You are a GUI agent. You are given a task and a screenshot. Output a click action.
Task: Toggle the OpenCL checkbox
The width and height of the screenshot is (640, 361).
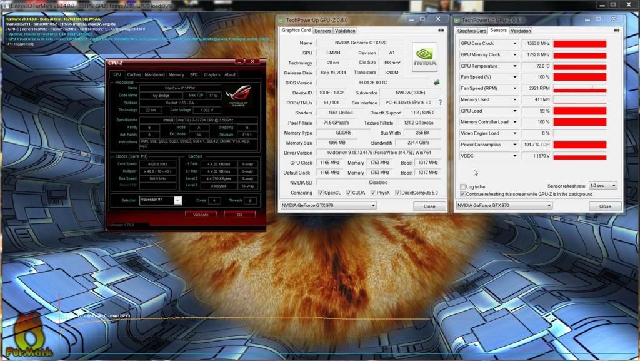[321, 193]
